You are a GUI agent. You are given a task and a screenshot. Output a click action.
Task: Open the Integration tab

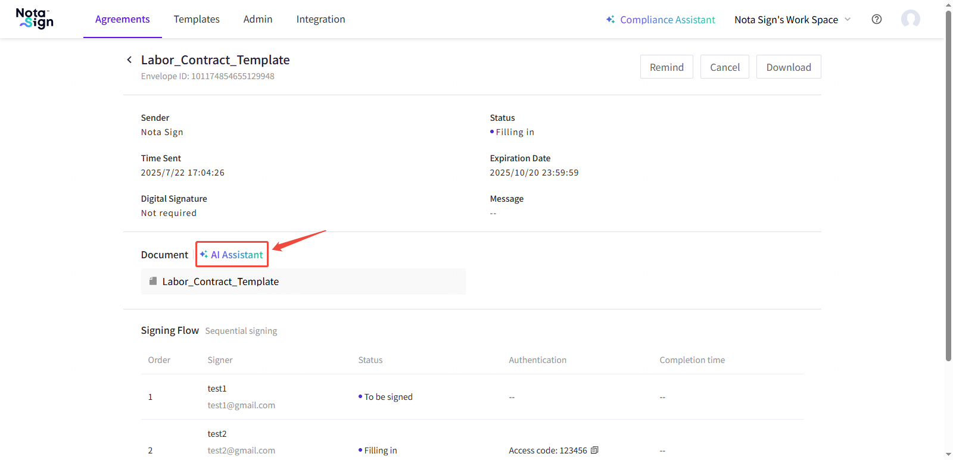(x=320, y=19)
